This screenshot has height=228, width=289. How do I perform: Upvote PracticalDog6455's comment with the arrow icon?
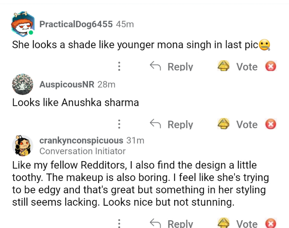pyautogui.click(x=224, y=66)
